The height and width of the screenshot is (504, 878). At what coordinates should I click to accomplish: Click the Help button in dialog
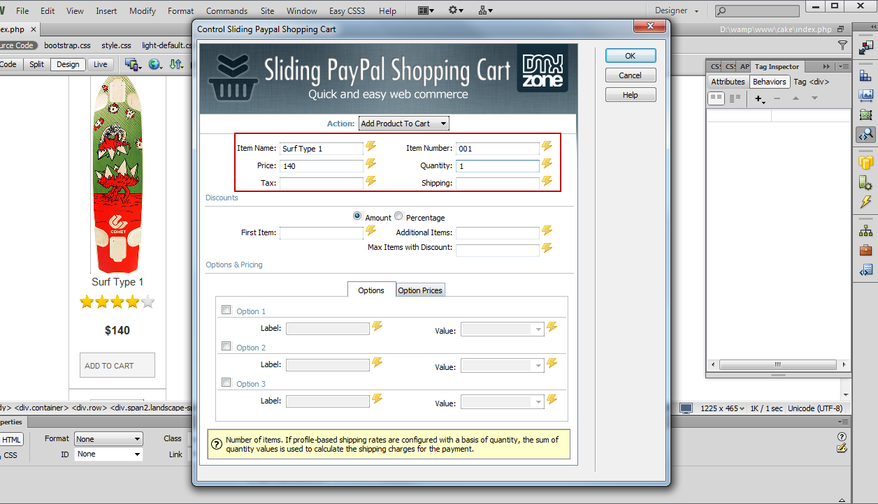click(x=631, y=95)
